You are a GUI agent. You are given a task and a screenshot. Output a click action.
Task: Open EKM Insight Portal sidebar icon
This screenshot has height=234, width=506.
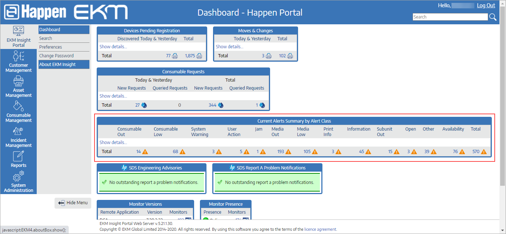[x=19, y=37]
